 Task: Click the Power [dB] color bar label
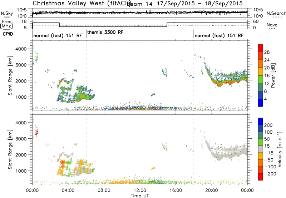pyautogui.click(x=273, y=75)
